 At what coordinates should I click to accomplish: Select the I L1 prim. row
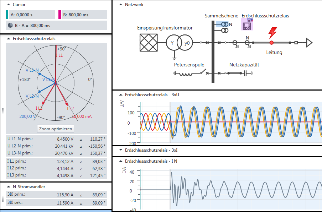57,161
